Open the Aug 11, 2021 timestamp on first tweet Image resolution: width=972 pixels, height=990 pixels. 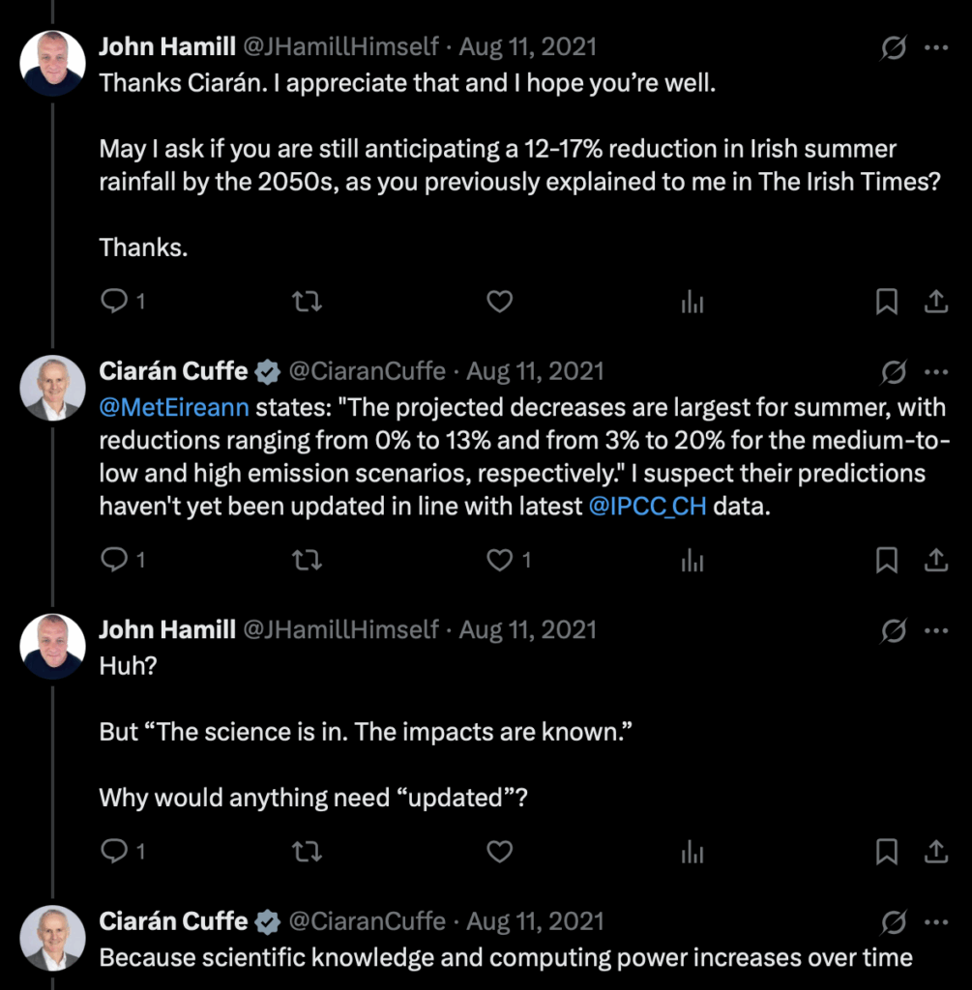(527, 47)
